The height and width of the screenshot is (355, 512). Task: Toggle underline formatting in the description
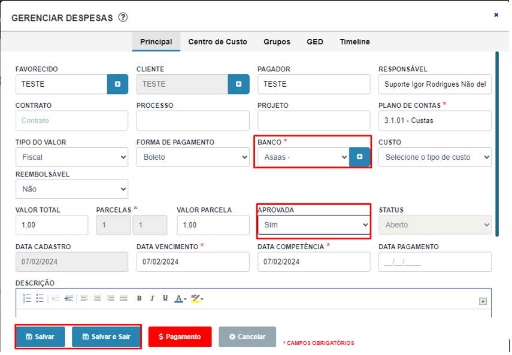165,298
